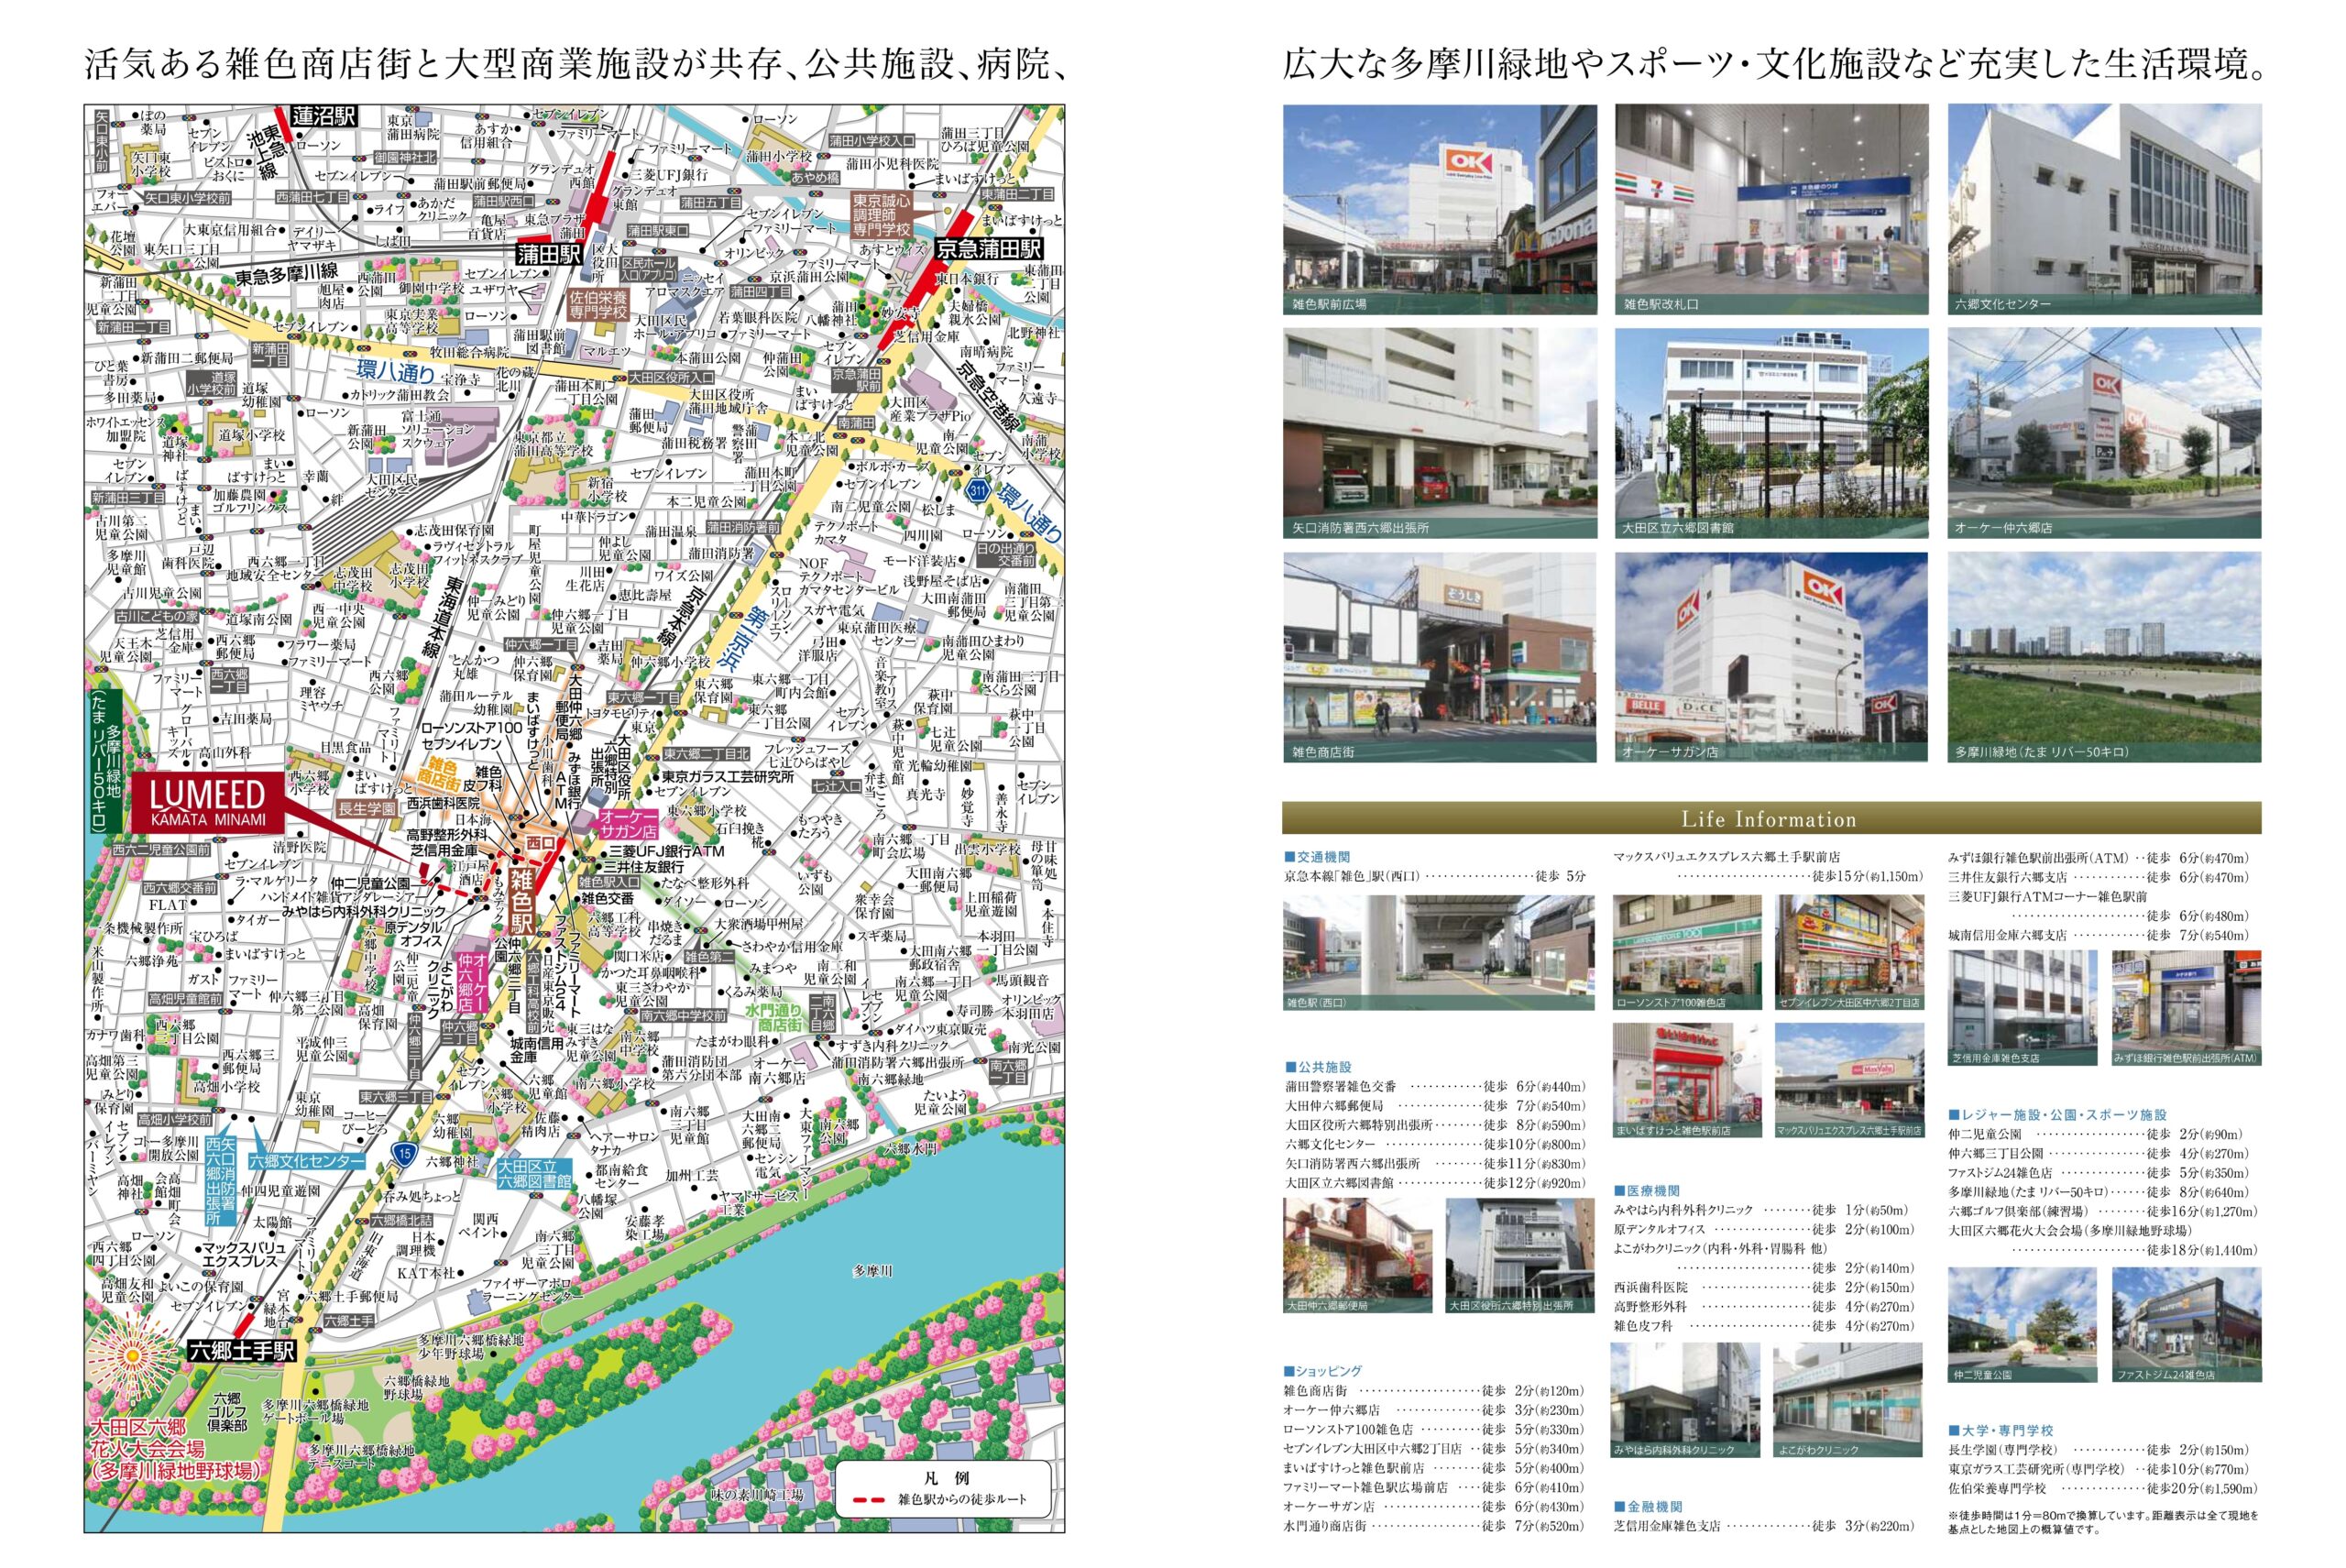Click the レジャー施設・公園・スポーツ施設 heading
This screenshot has width=2346, height=1568.
point(2057,1115)
